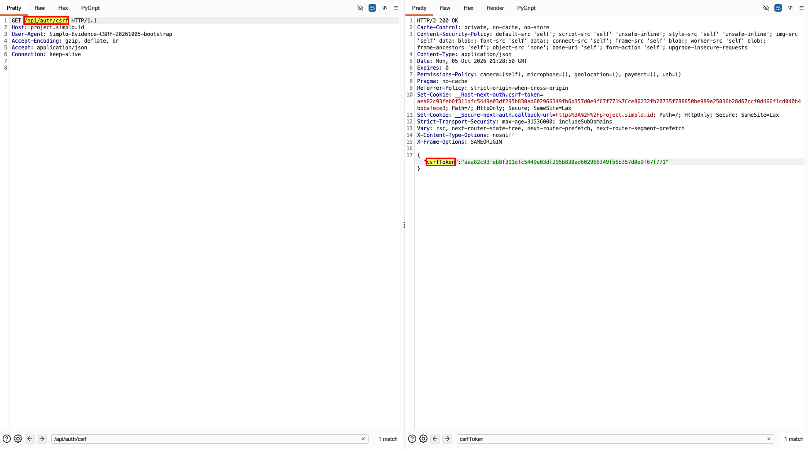Click the response search field containing csrfToken

pos(615,439)
